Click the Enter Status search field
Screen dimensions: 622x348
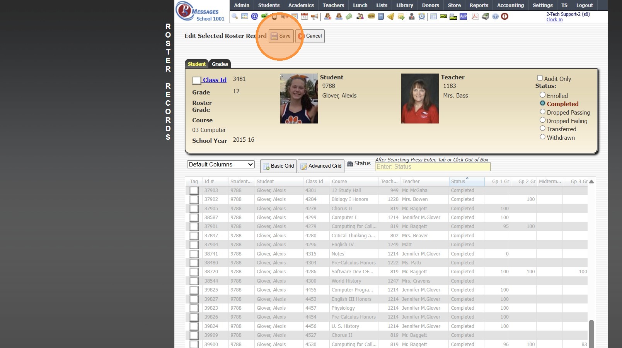click(432, 167)
